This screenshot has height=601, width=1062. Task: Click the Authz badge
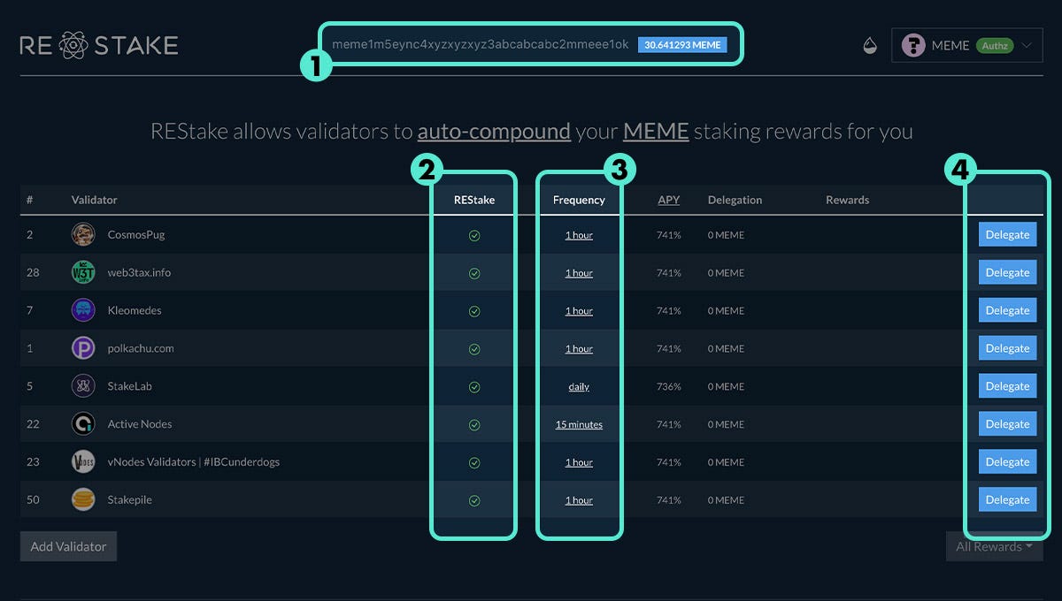(x=995, y=46)
